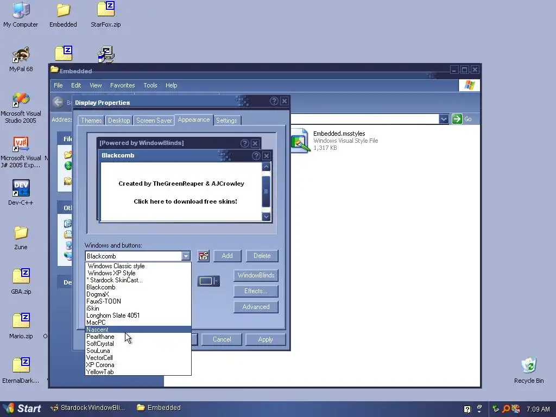Screen dimensions: 556x417
Task: Select FauxS-TOON skin from list
Action: click(138, 301)
